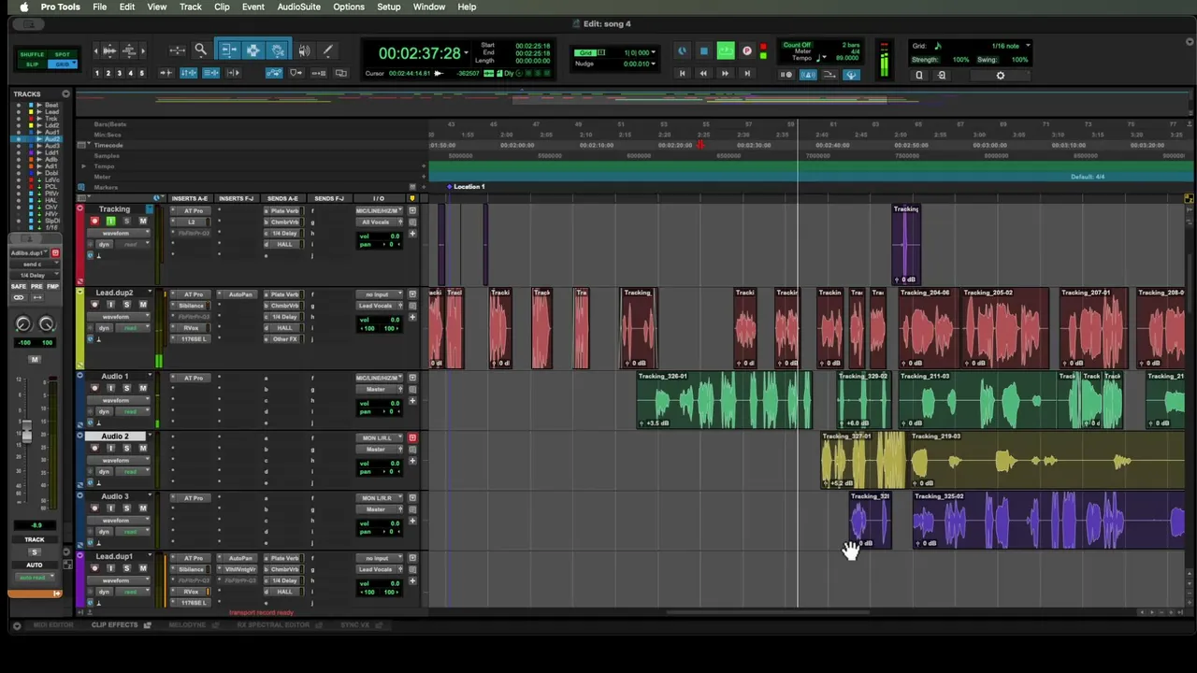1197x673 pixels.
Task: Solo the Audio 2 track
Action: click(x=126, y=449)
